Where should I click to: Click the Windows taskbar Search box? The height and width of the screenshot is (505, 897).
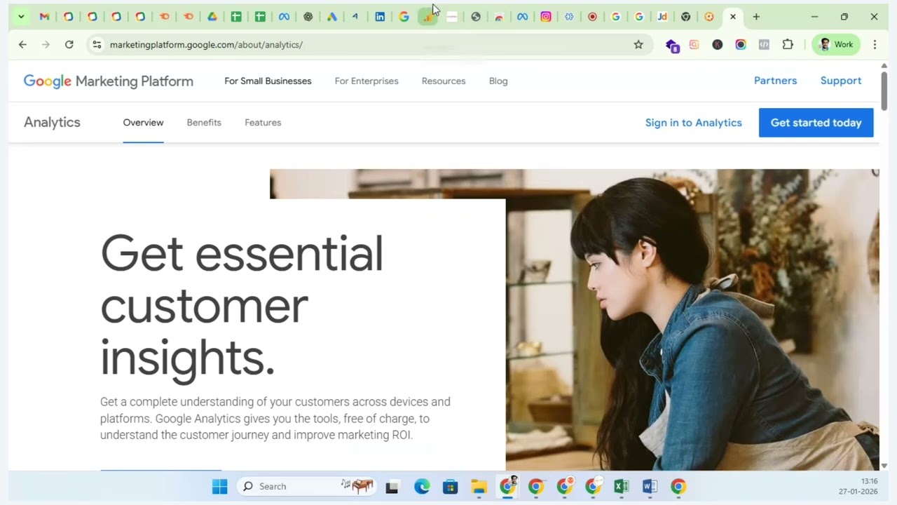306,486
